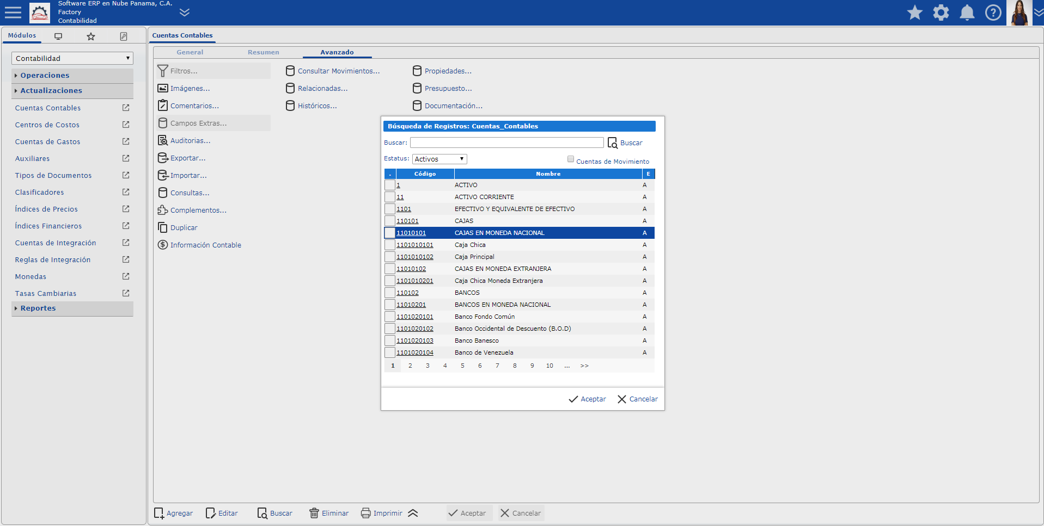Open Cuentas Contables in new window icon
Viewport: 1044px width, 526px height.
126,108
